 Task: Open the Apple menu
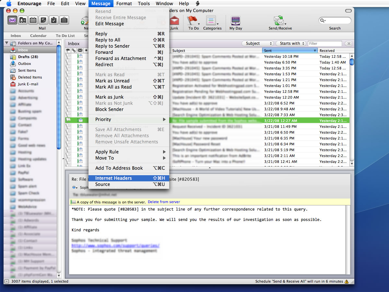click(x=9, y=4)
